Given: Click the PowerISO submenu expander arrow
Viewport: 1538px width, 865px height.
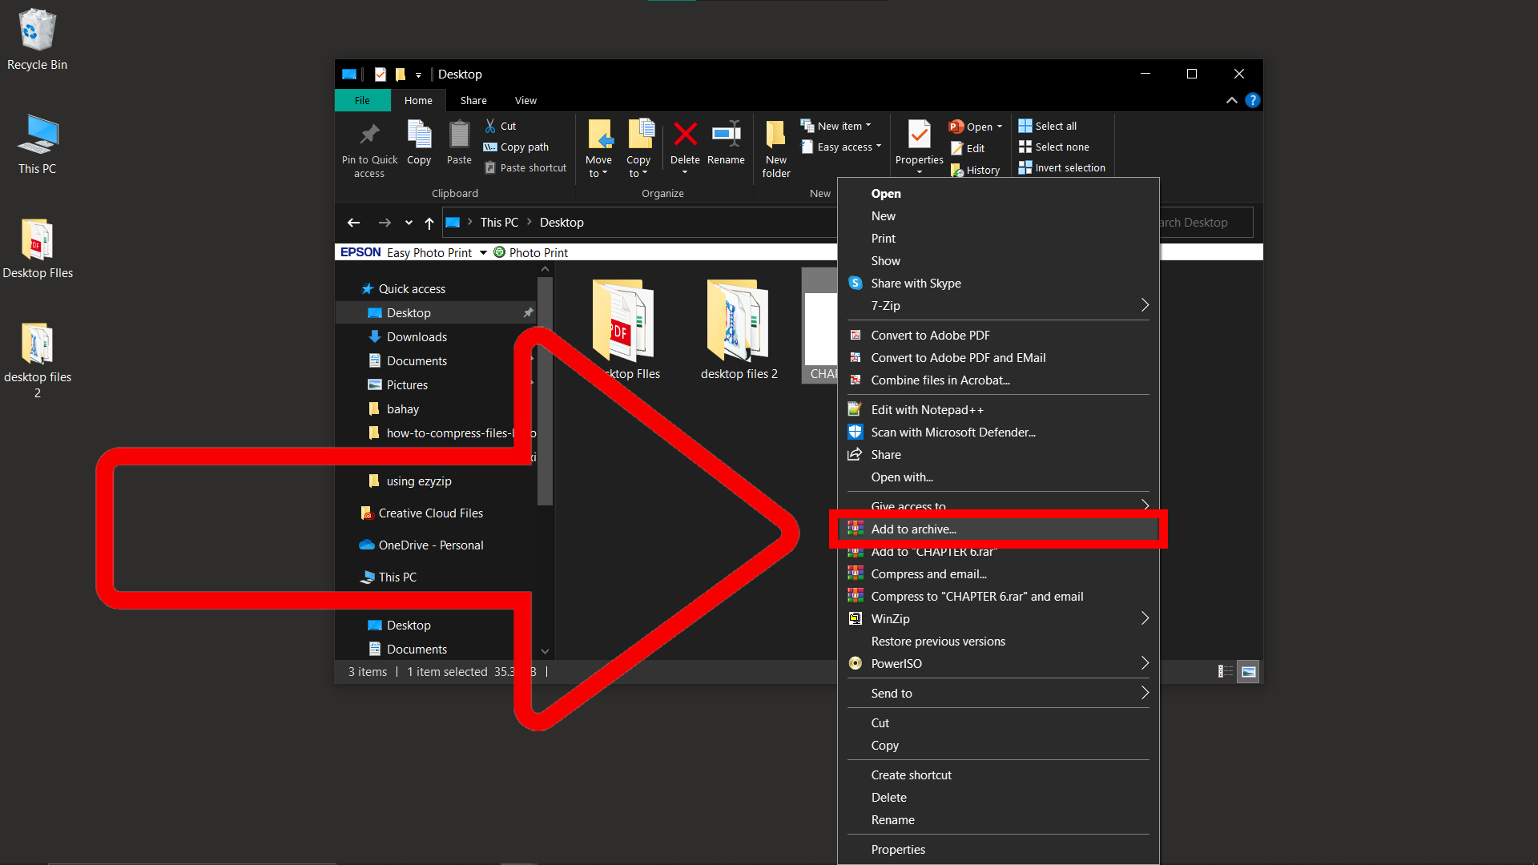Looking at the screenshot, I should (1144, 662).
